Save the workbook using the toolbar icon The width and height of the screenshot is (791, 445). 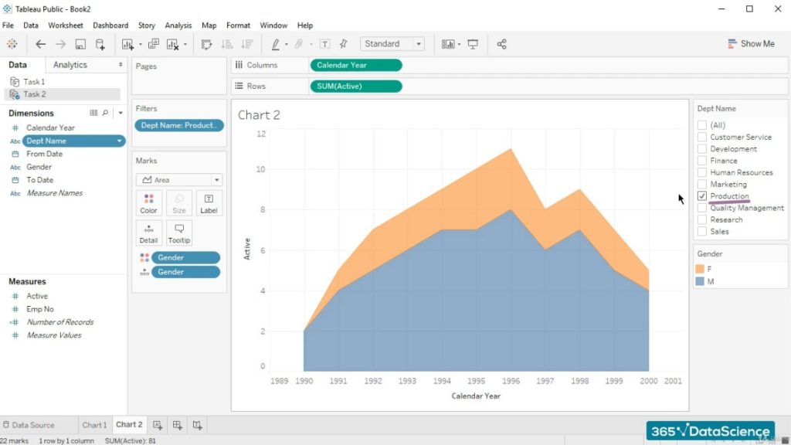80,44
